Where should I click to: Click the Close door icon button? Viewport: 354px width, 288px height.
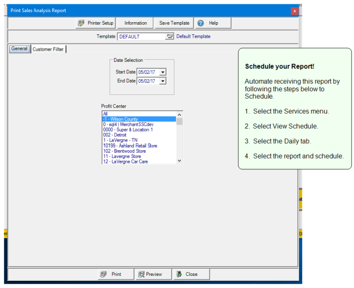[179, 274]
